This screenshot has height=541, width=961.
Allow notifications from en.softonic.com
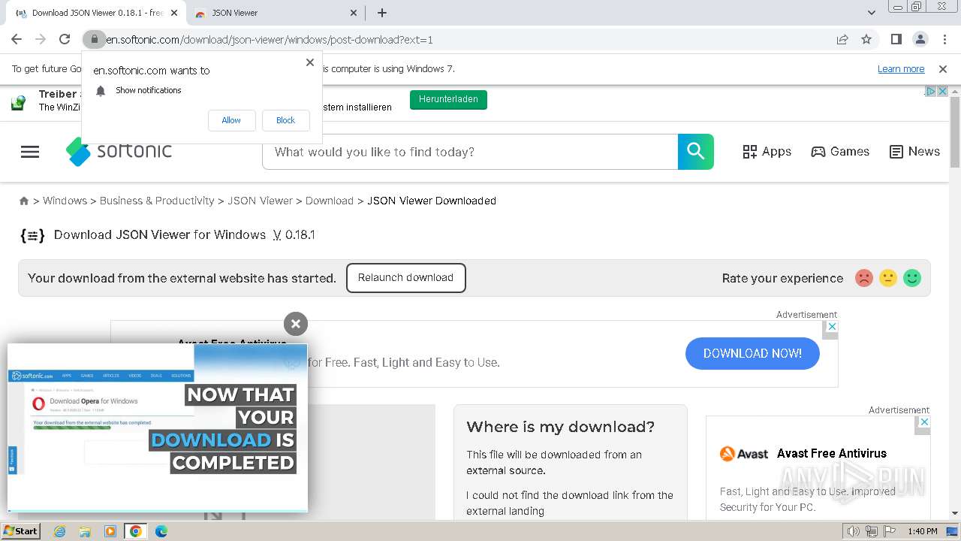[x=231, y=120]
